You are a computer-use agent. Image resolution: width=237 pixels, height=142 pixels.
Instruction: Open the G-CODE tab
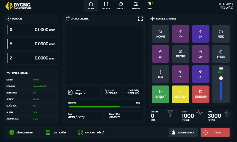coord(106,6)
